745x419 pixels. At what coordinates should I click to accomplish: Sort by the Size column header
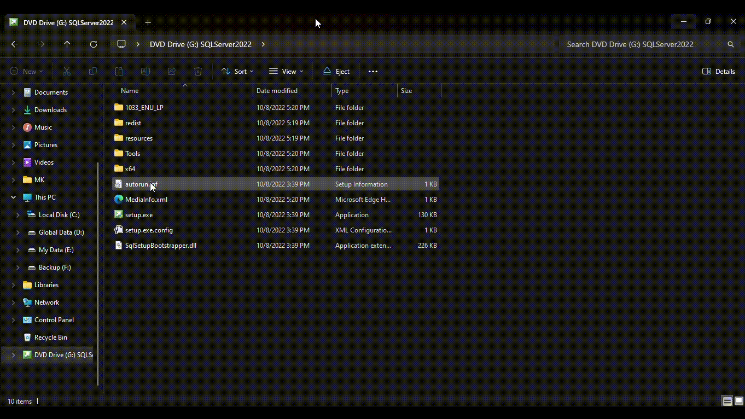click(x=419, y=91)
